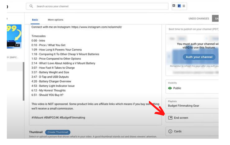Viewport: 230px width, 145px height.
Task: Click the blue vidIQ extension icon
Action: (179, 6)
